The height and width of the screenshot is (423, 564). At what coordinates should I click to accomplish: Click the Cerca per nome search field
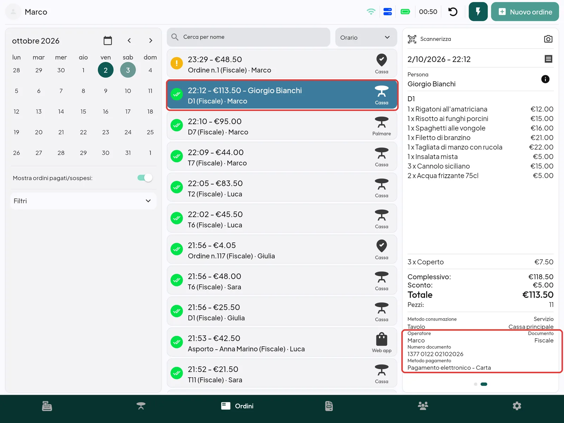click(249, 37)
